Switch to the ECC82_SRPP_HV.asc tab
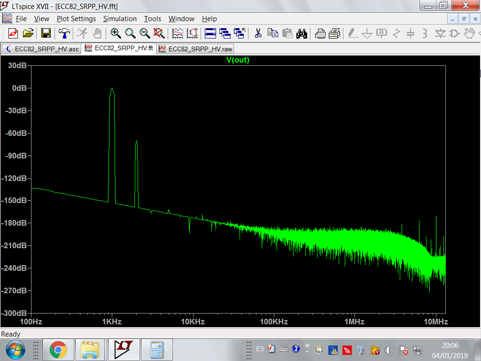This screenshot has width=481, height=361. 42,49
